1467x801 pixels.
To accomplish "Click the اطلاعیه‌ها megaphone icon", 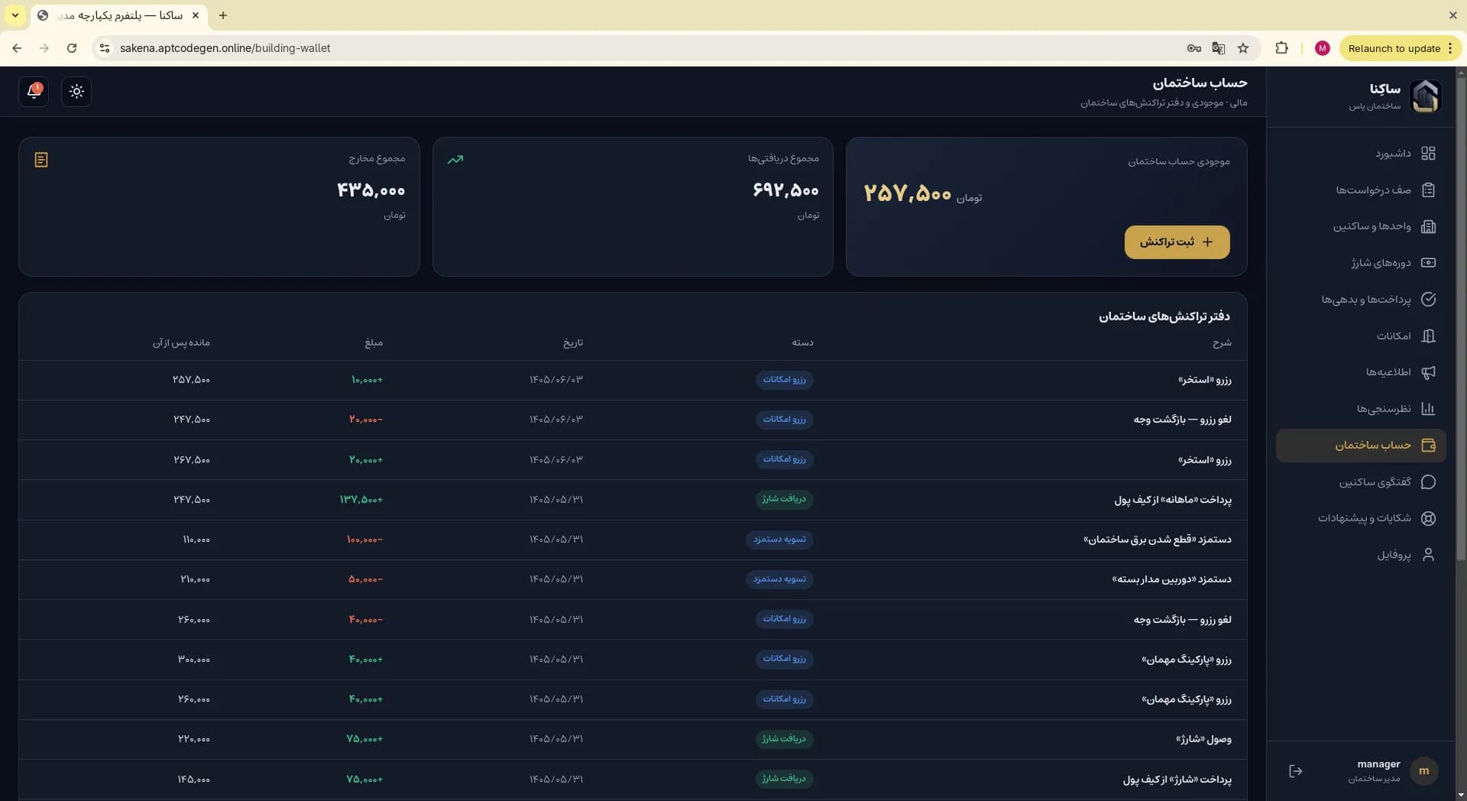I will (1428, 372).
